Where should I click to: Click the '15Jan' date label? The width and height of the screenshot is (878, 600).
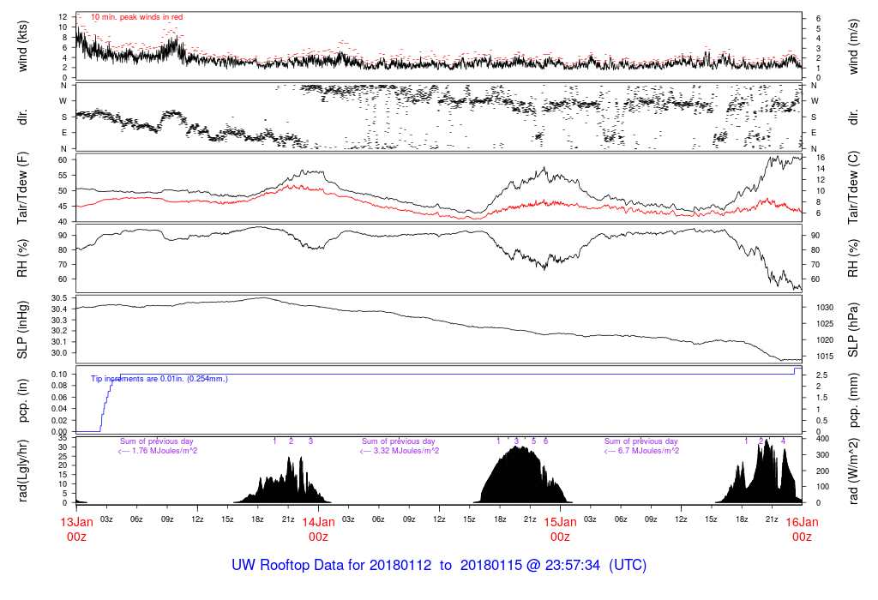point(560,522)
